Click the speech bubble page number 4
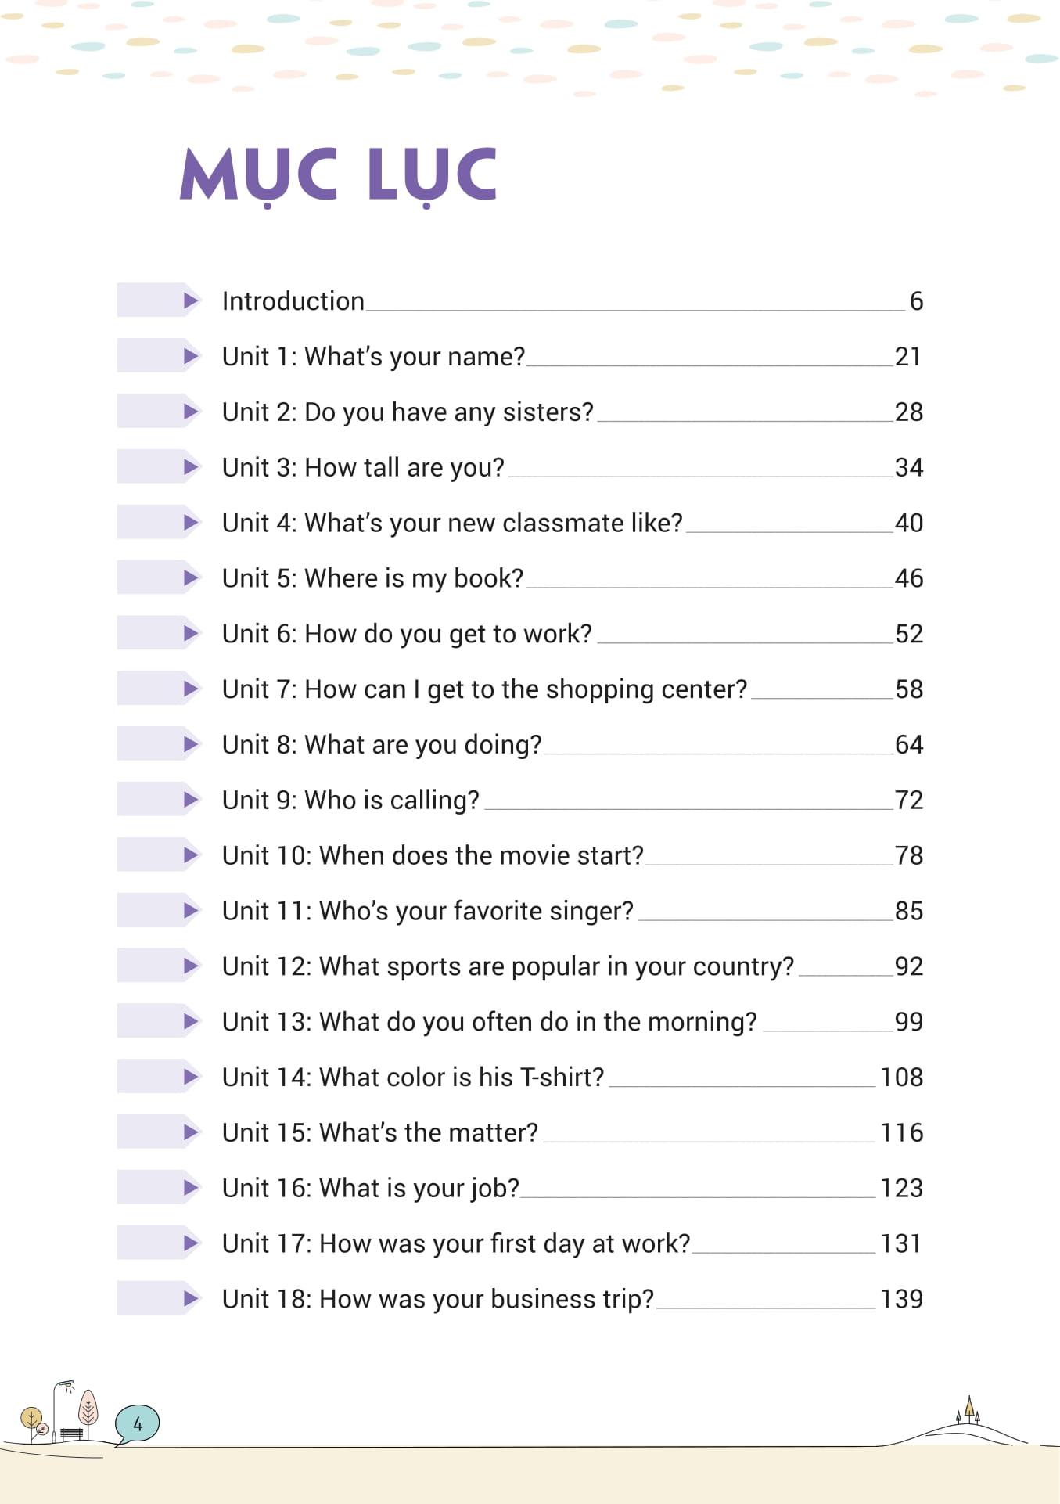This screenshot has height=1504, width=1060. (138, 1423)
